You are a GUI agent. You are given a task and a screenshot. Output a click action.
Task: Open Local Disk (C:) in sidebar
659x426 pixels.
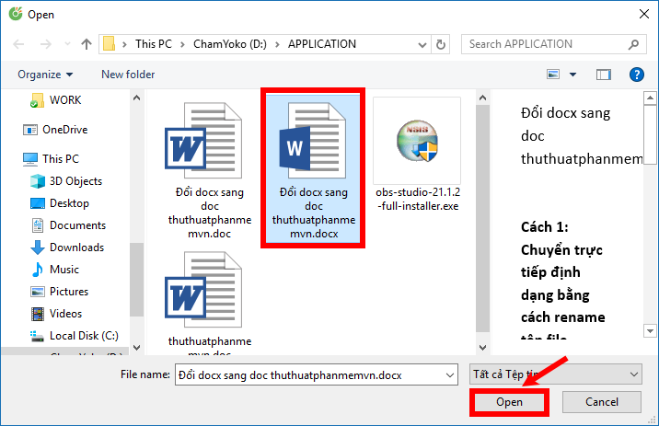tap(84, 336)
